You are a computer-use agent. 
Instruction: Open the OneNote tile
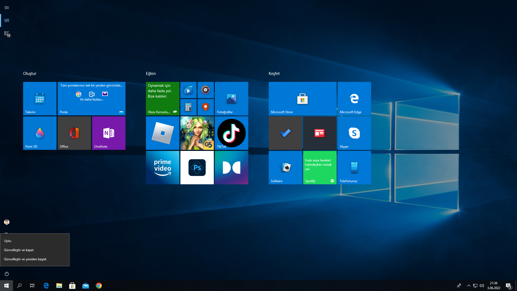point(109,133)
